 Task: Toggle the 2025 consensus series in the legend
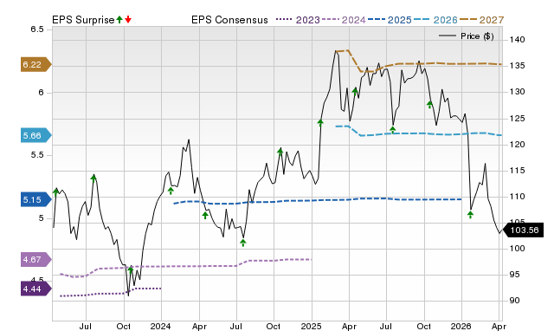[390, 20]
